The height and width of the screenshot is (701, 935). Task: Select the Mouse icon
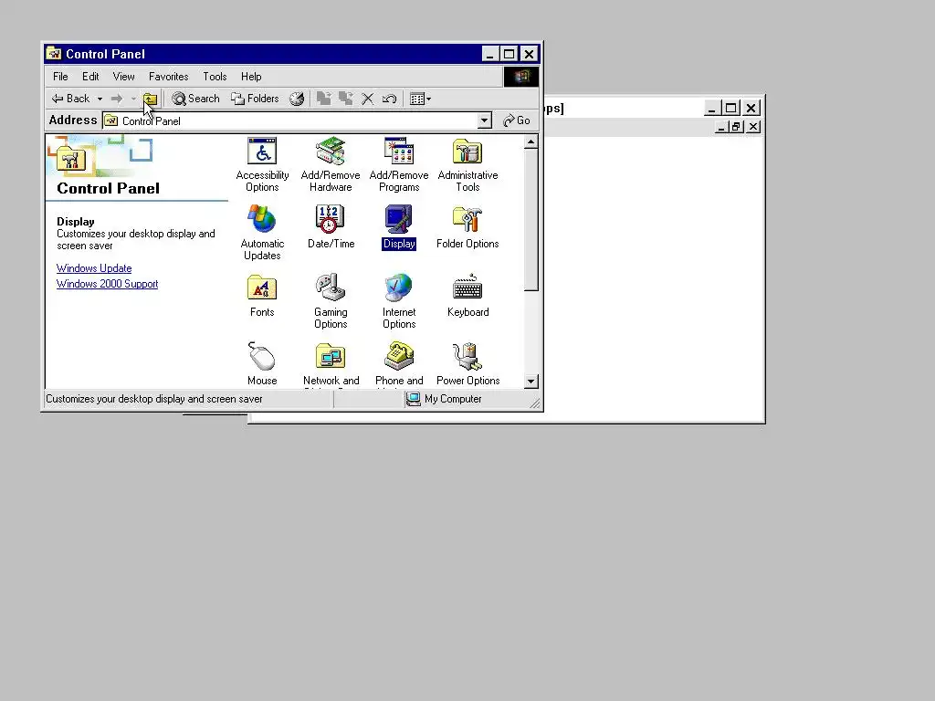[x=262, y=364]
